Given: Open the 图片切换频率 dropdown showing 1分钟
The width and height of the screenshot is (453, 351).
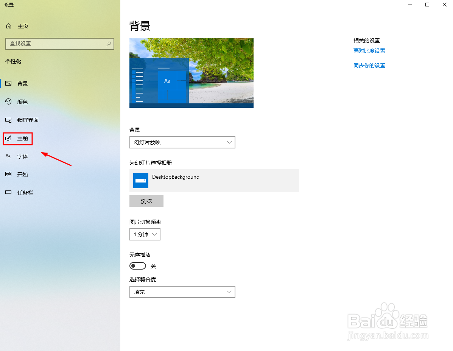Looking at the screenshot, I should click(145, 234).
